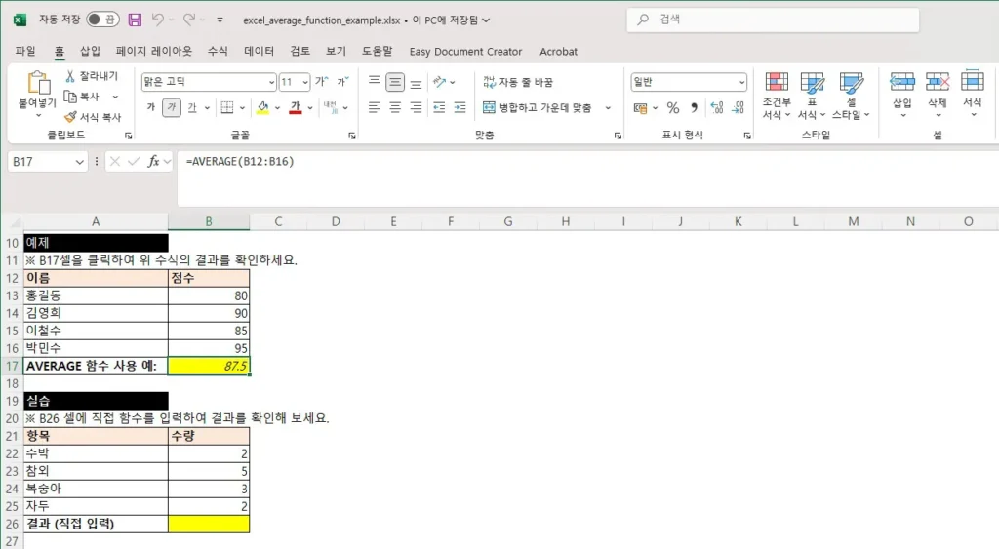Open file save location dropdown
This screenshot has height=549, width=999.
[486, 20]
